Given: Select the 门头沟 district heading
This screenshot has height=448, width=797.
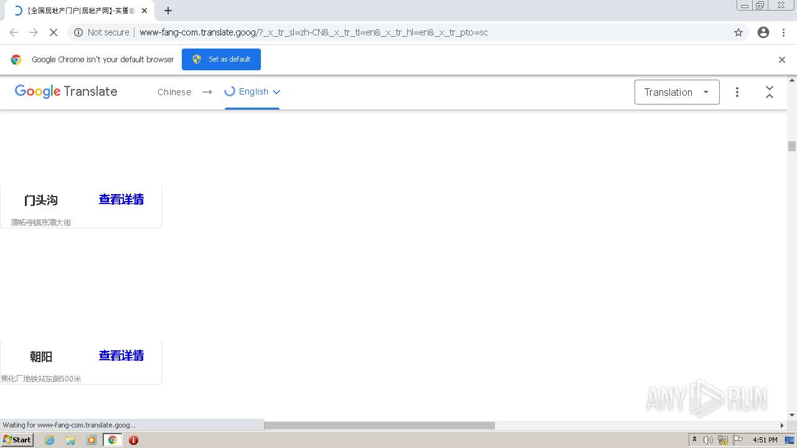Looking at the screenshot, I should [x=41, y=200].
